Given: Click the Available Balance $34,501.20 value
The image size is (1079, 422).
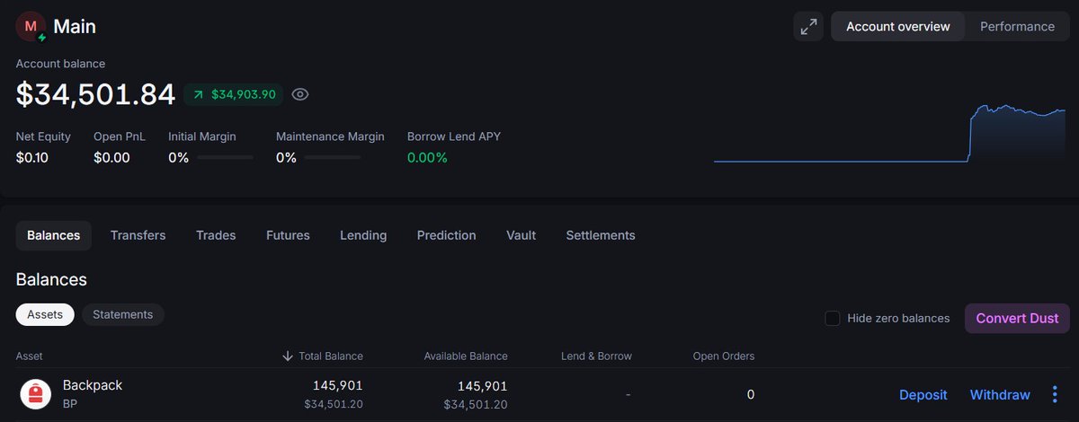Looking at the screenshot, I should coord(476,405).
